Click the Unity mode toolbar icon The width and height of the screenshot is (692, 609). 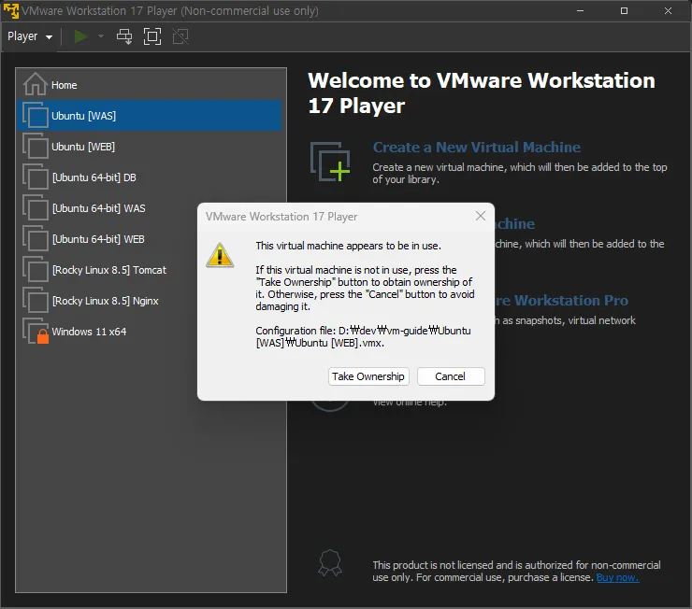click(180, 36)
